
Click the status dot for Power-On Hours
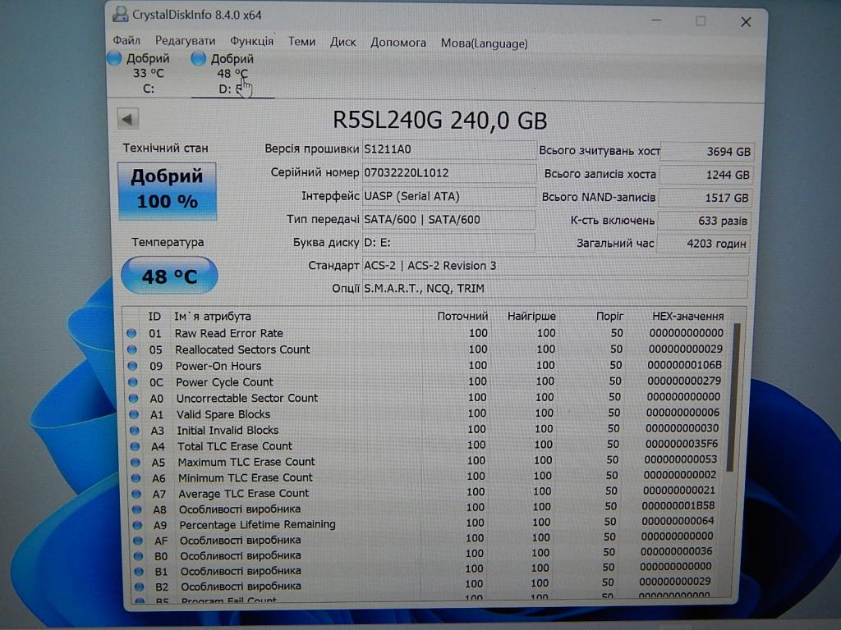(132, 366)
